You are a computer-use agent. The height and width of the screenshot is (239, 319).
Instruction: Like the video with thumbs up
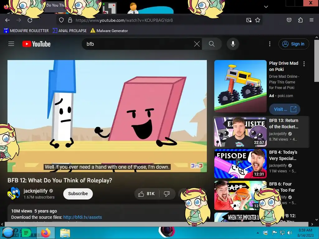146,194
